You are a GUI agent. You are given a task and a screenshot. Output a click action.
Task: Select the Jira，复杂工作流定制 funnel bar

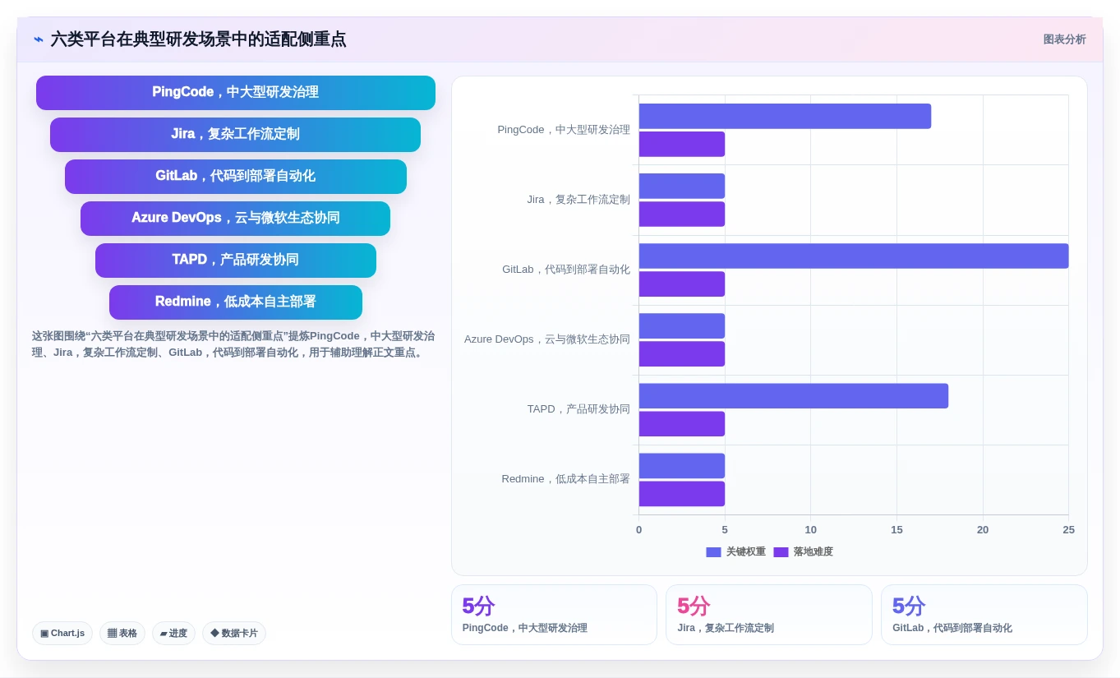pos(235,135)
